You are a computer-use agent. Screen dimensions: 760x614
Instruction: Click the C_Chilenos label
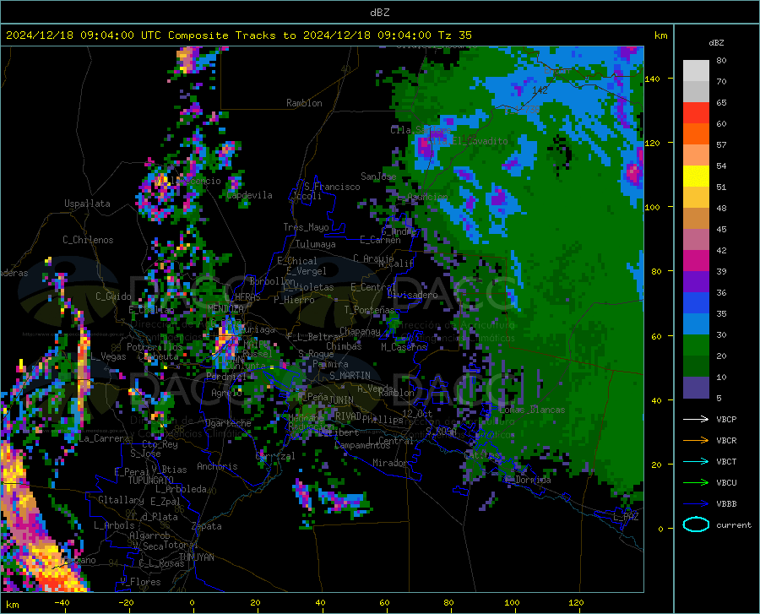point(88,240)
